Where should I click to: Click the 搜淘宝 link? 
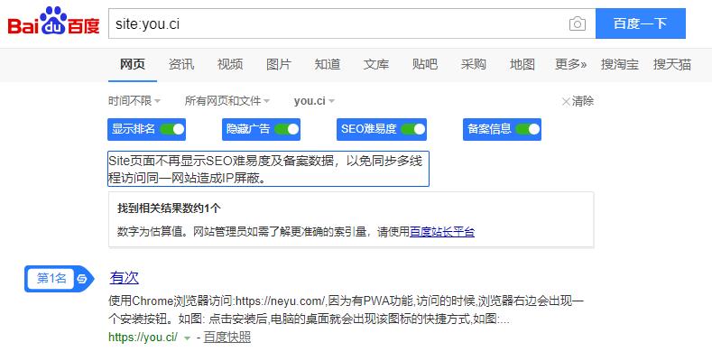(620, 64)
